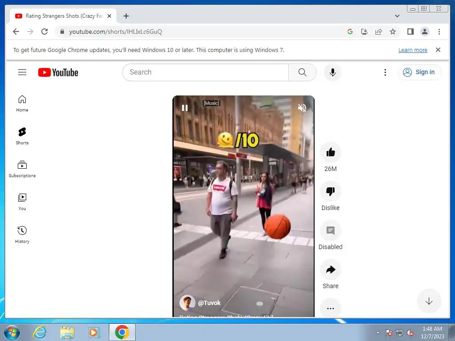Viewport: 455px width, 341px height.
Task: Open network tray icon
Action: pyautogui.click(x=399, y=333)
